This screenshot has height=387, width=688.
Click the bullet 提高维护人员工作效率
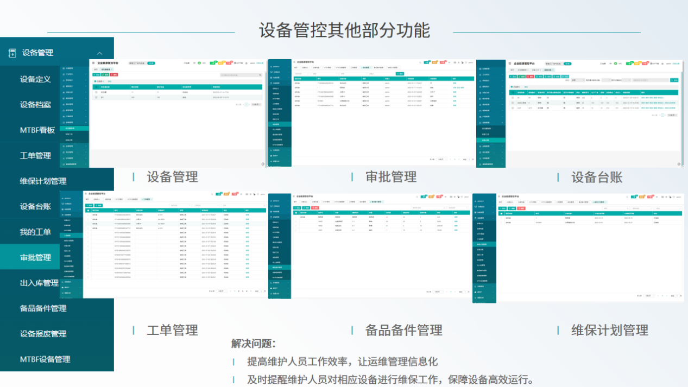[x=342, y=361]
